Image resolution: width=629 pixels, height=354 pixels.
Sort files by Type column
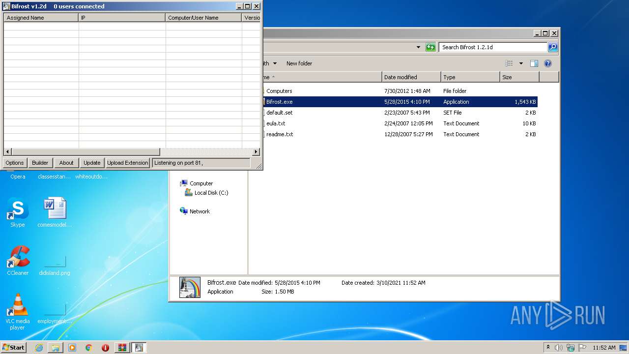pyautogui.click(x=470, y=77)
